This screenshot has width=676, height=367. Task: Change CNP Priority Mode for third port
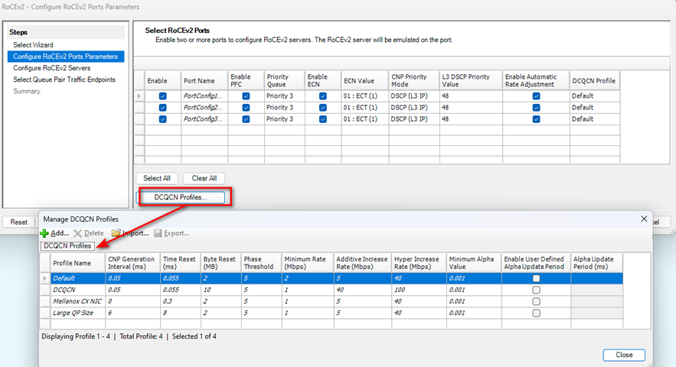413,119
